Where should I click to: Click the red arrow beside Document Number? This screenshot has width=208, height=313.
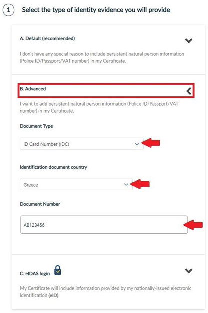coord(193,225)
